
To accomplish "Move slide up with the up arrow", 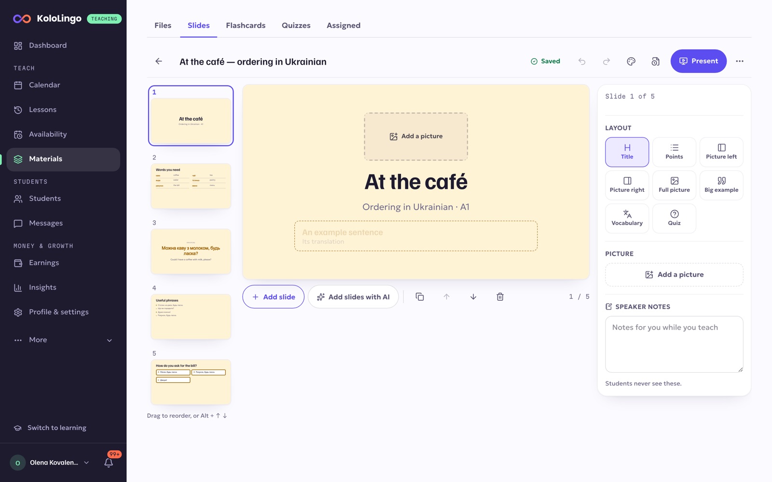I will tap(446, 297).
